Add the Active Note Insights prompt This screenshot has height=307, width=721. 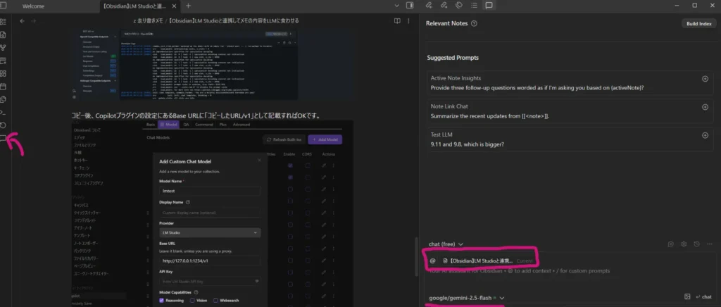[705, 79]
